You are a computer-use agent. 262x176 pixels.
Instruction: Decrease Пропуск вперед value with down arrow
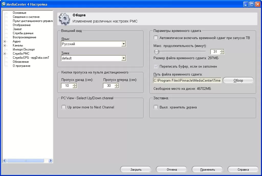[x=116, y=87]
